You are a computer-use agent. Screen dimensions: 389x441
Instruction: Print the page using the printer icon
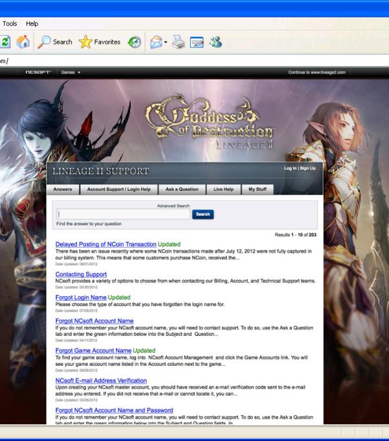point(180,42)
